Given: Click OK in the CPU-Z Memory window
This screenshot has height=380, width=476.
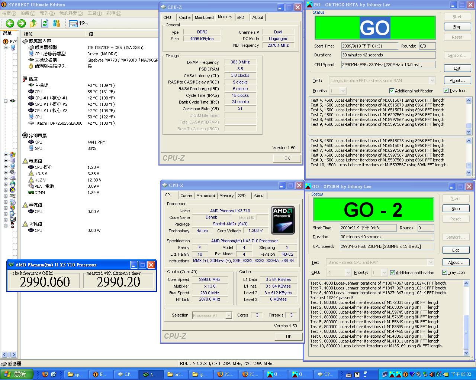Looking at the screenshot, I should pos(287,158).
